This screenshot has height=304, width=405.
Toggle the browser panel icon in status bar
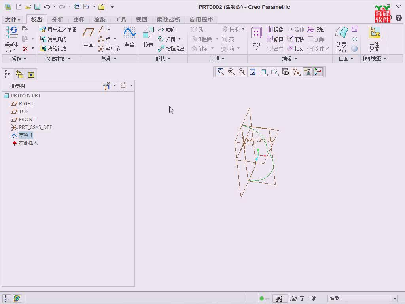tap(17, 298)
